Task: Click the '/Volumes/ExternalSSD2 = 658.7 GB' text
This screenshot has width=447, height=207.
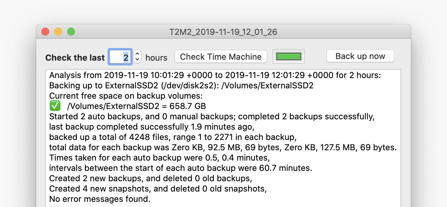Action: pos(136,106)
